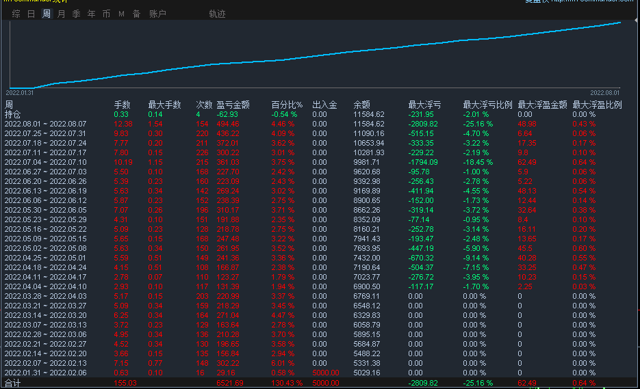The image size is (640, 389).
Task: Open the 轨迹 track tab
Action: click(217, 14)
